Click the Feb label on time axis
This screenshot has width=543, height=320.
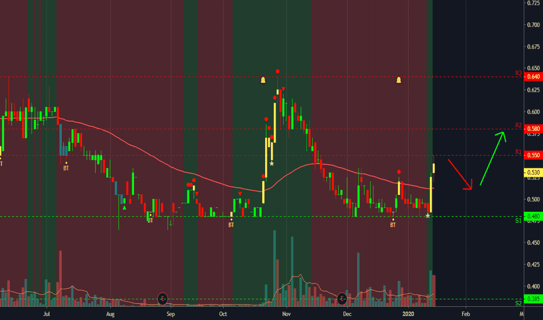(466, 314)
